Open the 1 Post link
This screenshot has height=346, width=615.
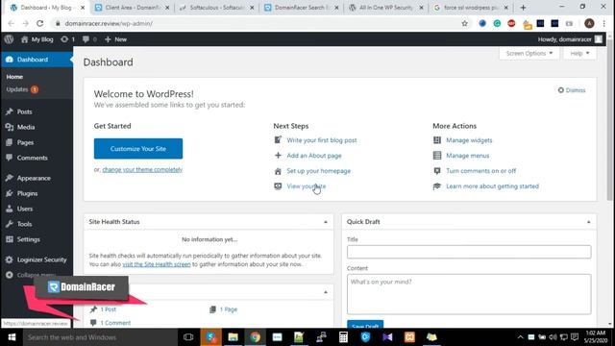(x=108, y=309)
